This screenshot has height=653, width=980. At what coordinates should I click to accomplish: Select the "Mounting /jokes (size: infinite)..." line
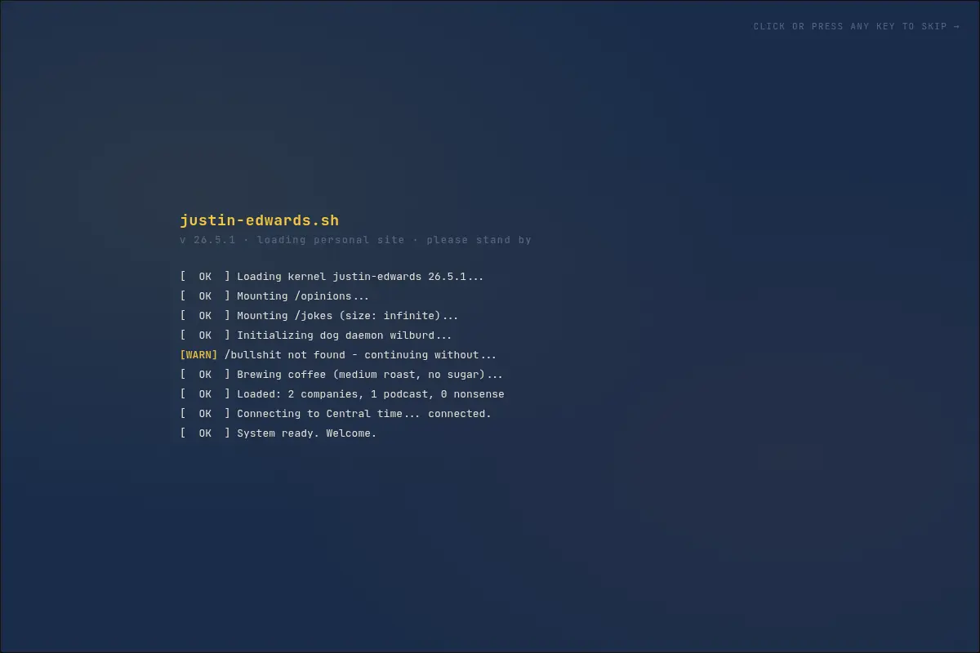click(319, 316)
